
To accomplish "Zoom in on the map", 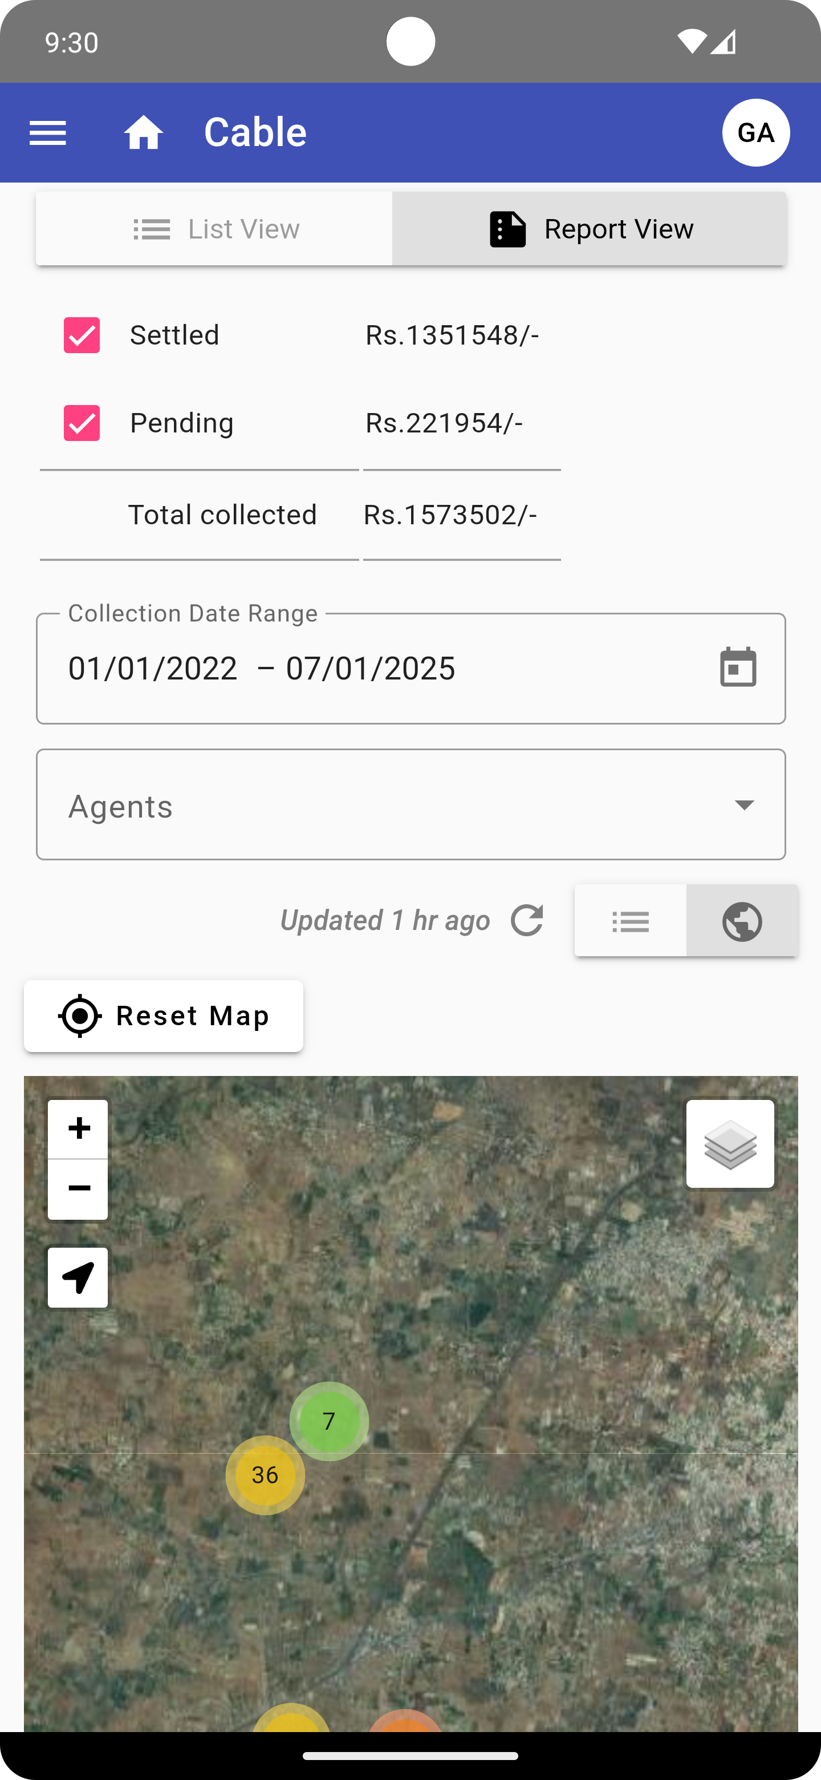I will 78,1128.
